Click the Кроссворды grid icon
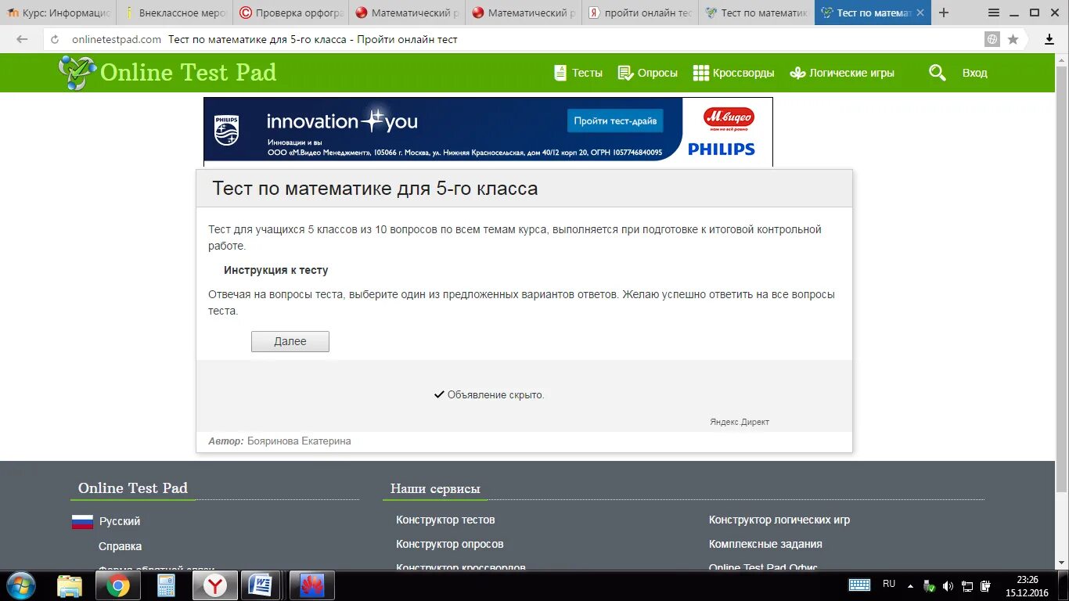 701,73
